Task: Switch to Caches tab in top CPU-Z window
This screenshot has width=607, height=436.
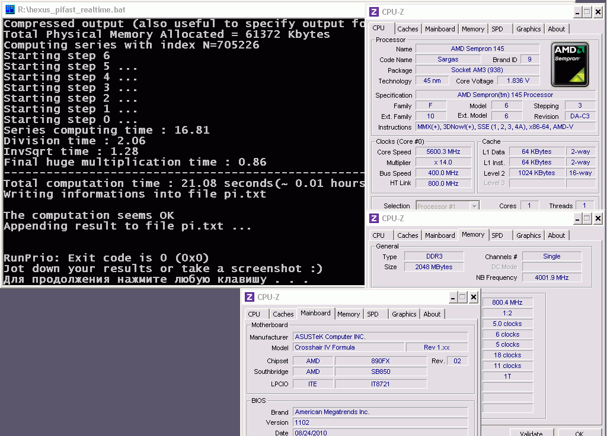Action: pos(408,29)
